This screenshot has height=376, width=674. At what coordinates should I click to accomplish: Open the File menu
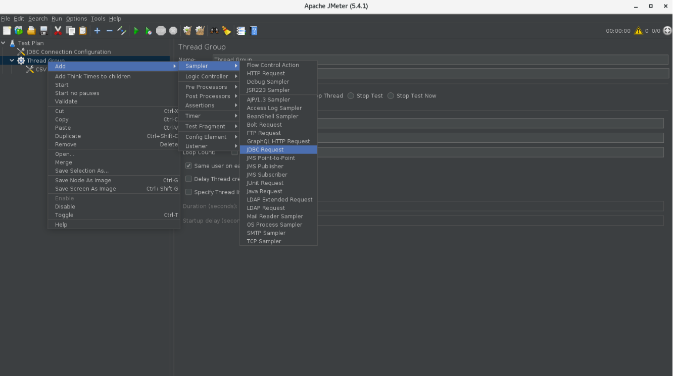pos(6,19)
